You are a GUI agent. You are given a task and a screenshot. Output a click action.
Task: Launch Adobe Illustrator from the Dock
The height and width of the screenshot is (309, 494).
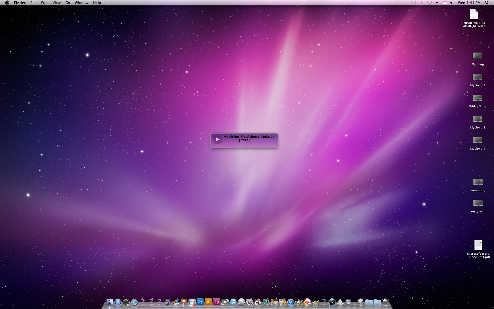click(x=208, y=302)
